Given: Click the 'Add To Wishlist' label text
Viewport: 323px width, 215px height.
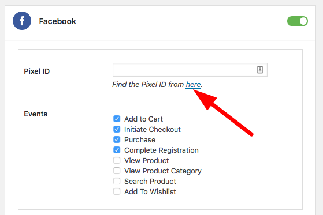Looking at the screenshot, I should [x=150, y=191].
